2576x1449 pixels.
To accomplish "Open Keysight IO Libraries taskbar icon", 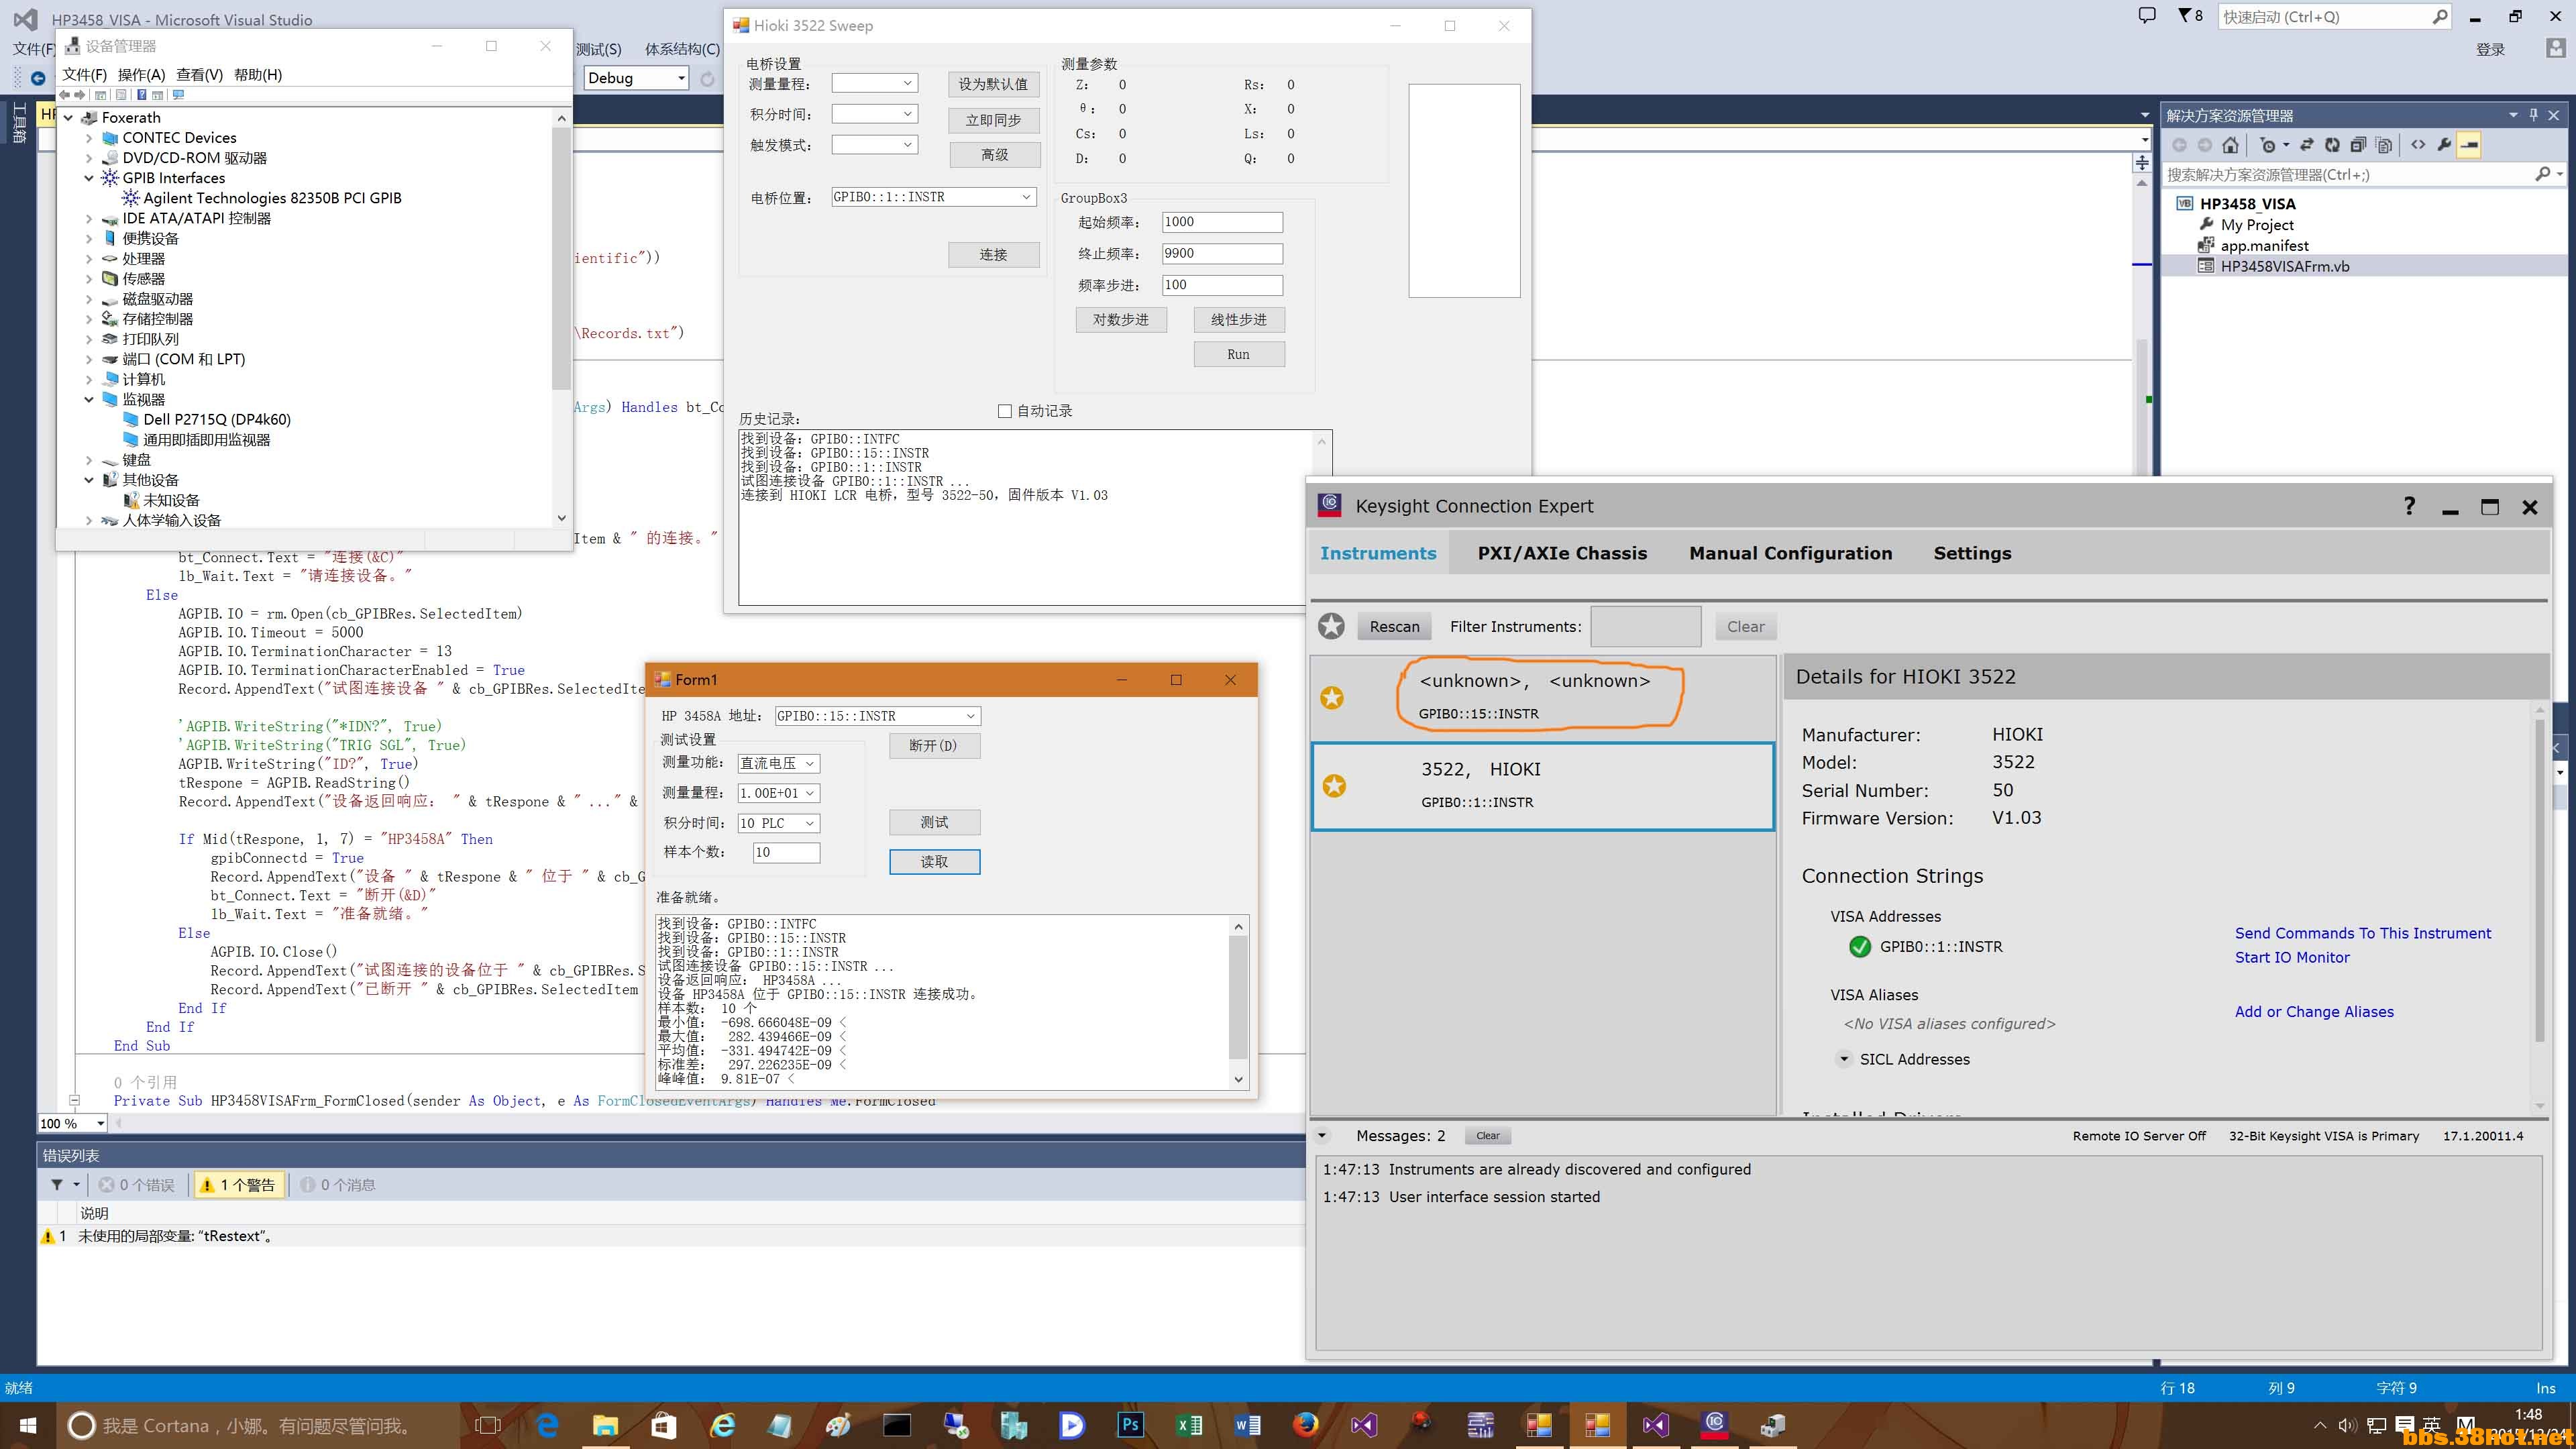I will coord(1714,1425).
